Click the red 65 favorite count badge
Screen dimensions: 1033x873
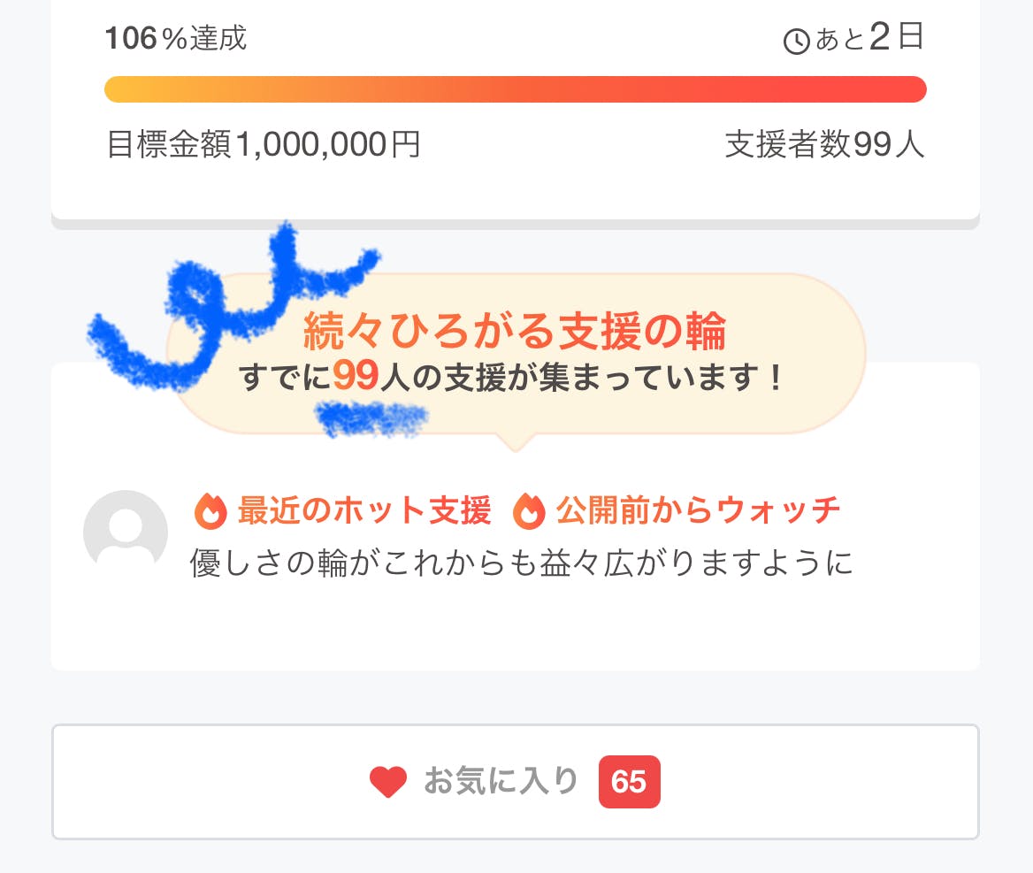coord(629,781)
